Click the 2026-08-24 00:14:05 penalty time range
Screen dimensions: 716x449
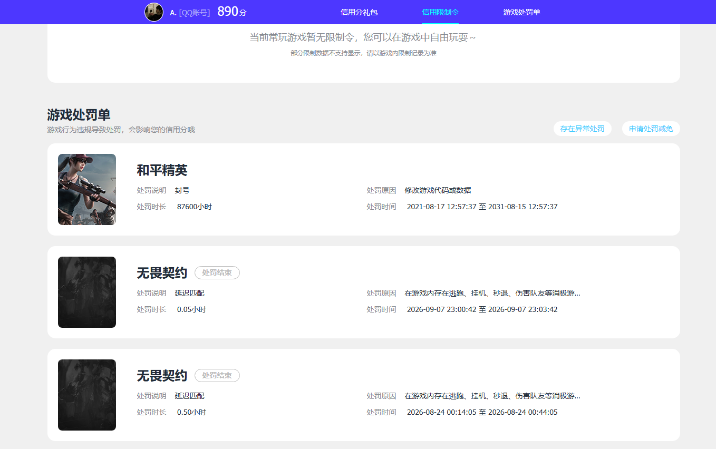pyautogui.click(x=482, y=412)
